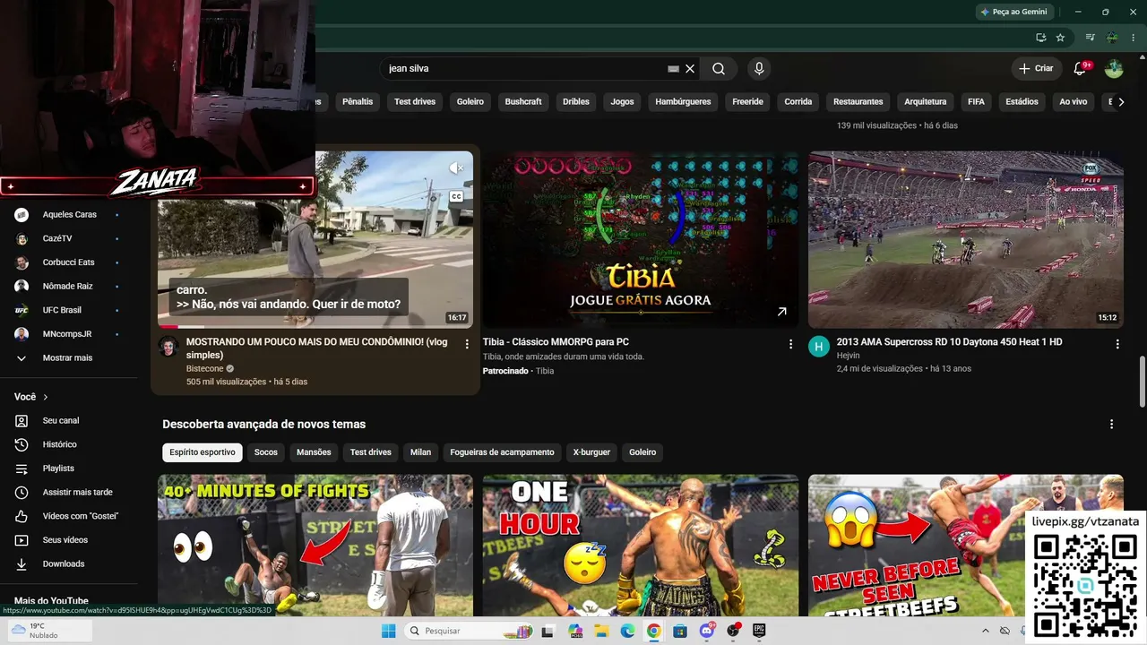Click the Hejvin channel avatar

(x=819, y=347)
